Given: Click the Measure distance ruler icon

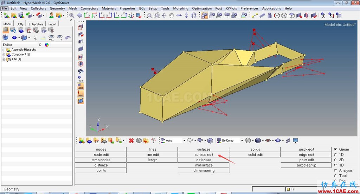Looking at the screenshot, I should point(262,15).
